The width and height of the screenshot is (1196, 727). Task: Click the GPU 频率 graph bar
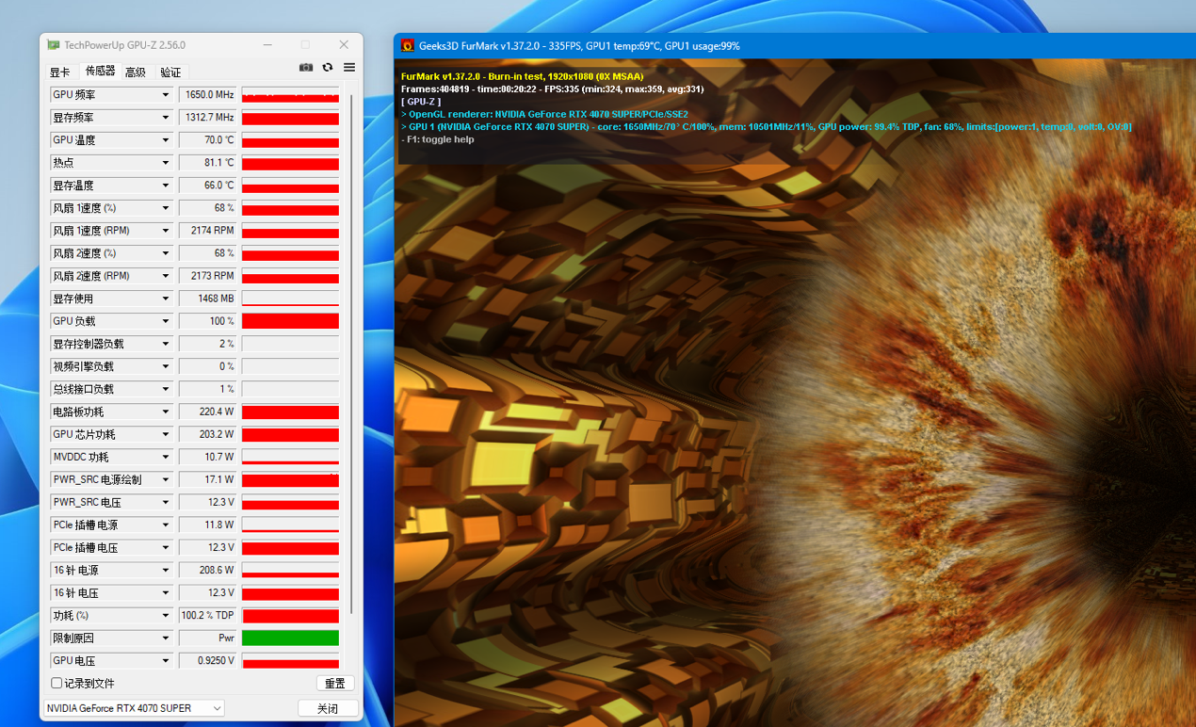290,95
